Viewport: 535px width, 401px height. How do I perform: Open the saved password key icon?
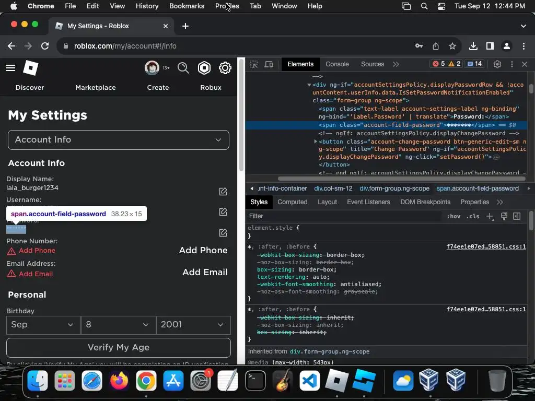coord(419,46)
